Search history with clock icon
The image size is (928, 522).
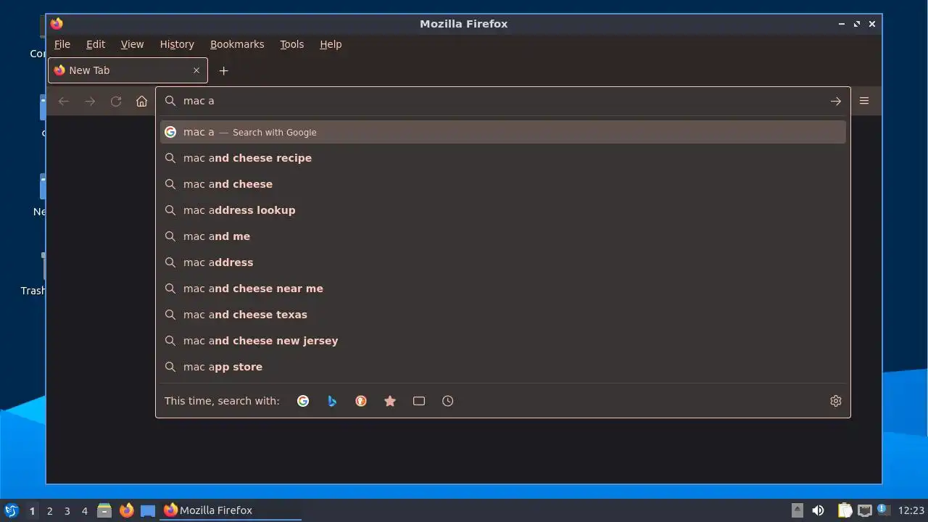[448, 401]
